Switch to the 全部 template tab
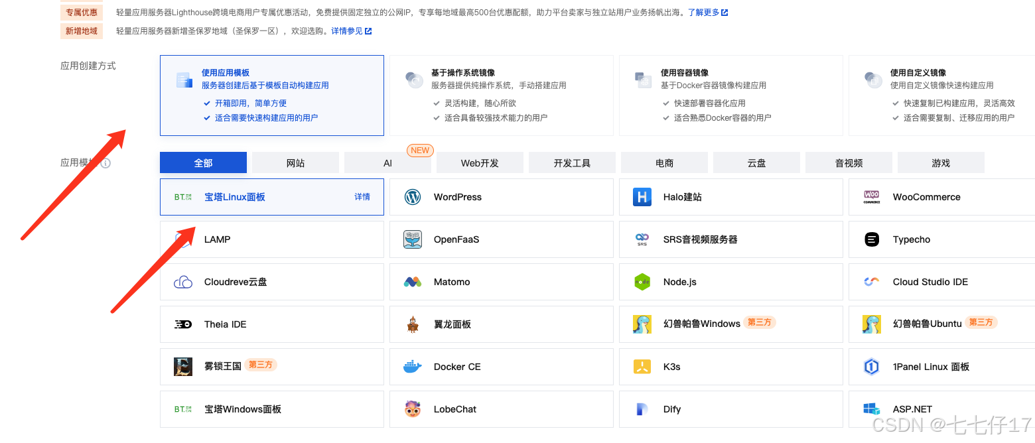This screenshot has height=443, width=1035. (203, 162)
